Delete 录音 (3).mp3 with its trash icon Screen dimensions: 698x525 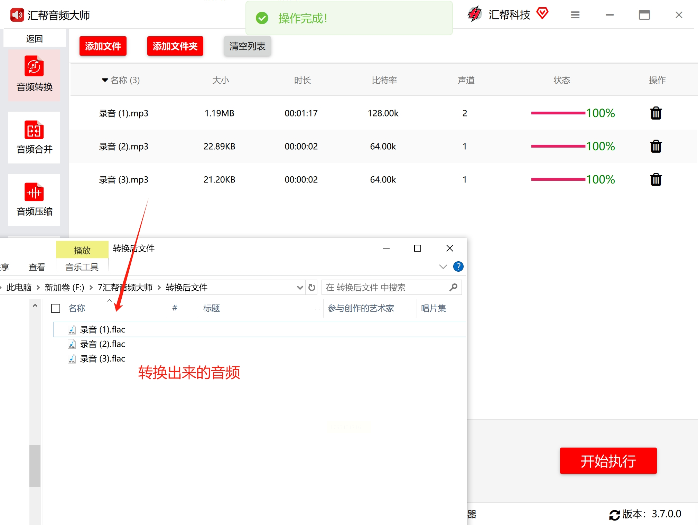point(655,179)
